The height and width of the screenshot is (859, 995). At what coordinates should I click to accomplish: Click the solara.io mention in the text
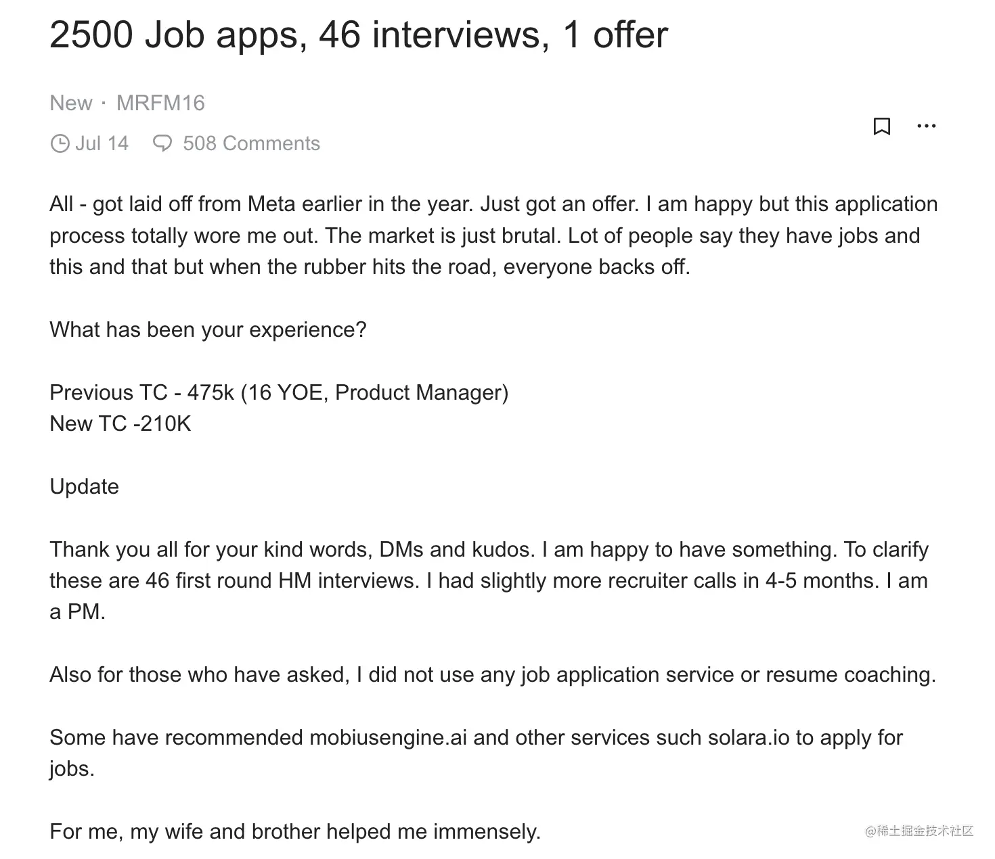coord(749,737)
